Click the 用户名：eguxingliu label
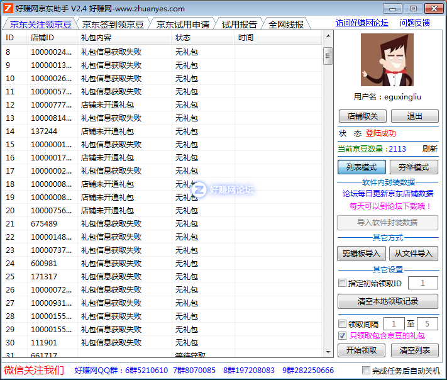 387,97
